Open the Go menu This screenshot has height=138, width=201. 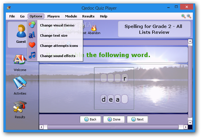(x=22, y=16)
